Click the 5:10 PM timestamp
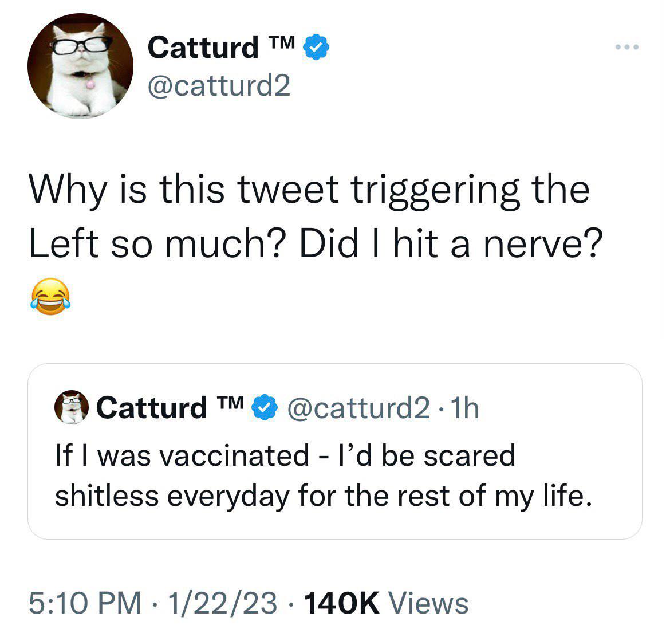The image size is (670, 633). coord(85,603)
